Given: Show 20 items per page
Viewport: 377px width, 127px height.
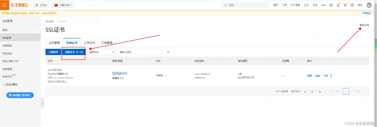Looking at the screenshot, I should [312, 92].
